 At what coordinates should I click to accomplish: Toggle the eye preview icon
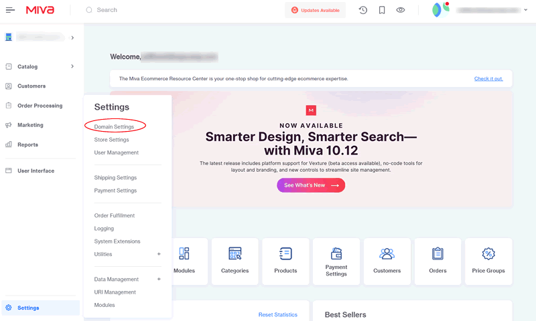(x=401, y=10)
